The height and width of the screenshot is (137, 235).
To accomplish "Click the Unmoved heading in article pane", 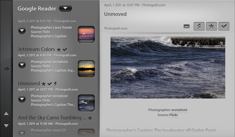I will click(115, 14).
